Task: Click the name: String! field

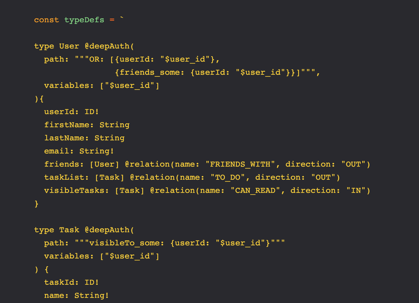Action: [x=76, y=296]
